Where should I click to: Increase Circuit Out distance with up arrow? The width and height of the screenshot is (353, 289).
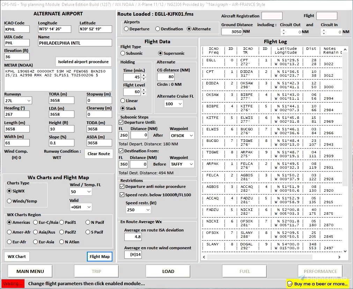(284, 30)
